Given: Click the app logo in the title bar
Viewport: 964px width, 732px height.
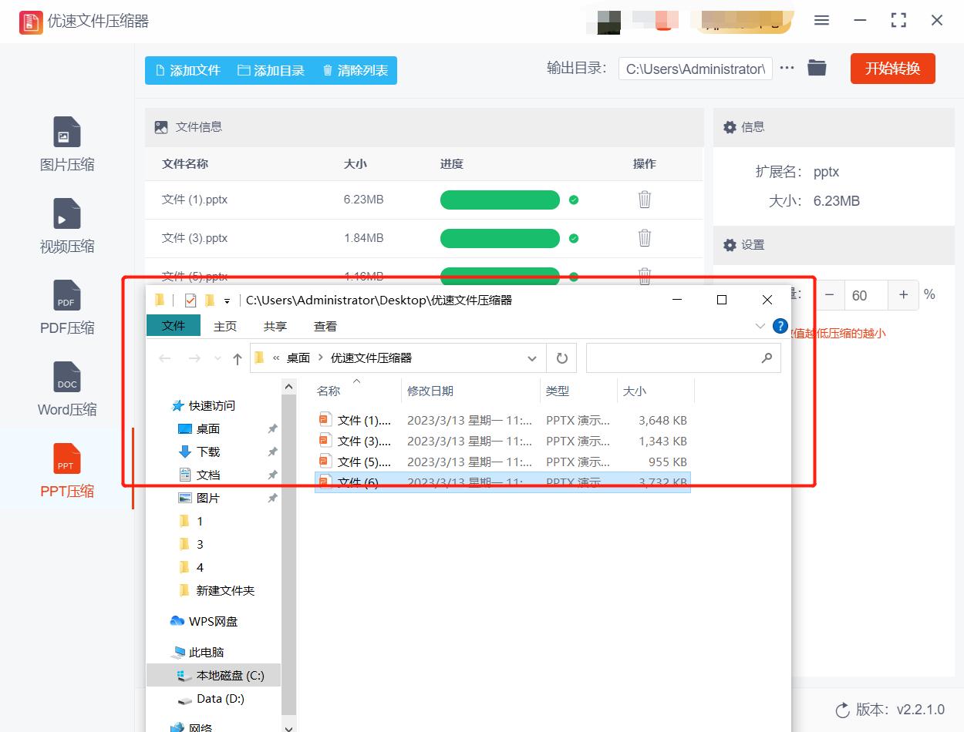Looking at the screenshot, I should (x=31, y=22).
